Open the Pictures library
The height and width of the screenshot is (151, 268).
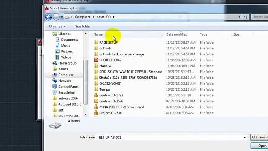[64, 51]
